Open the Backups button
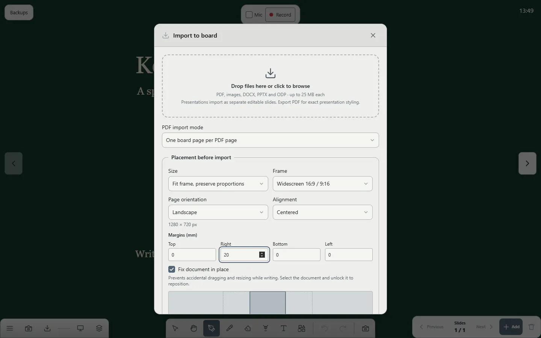 [x=19, y=12]
